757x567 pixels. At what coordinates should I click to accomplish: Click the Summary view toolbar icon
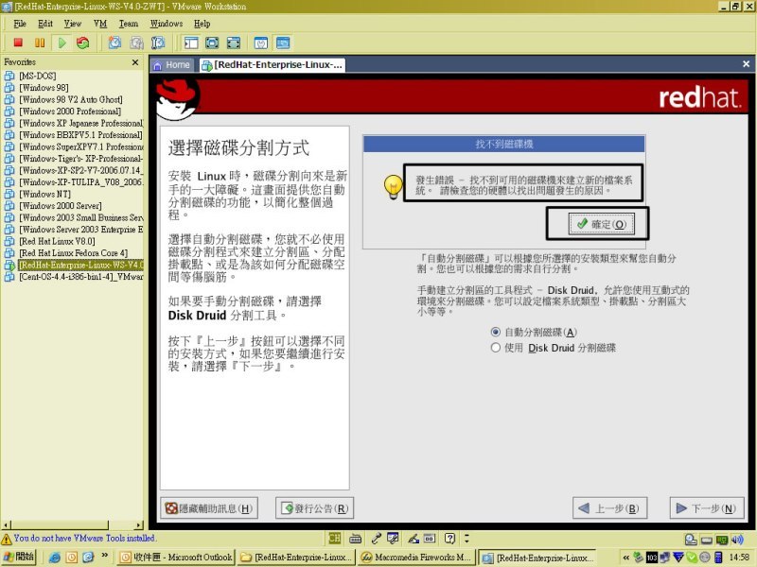click(x=261, y=43)
